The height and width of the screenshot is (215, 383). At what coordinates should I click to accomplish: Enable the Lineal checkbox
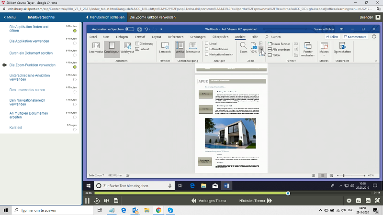point(207,43)
